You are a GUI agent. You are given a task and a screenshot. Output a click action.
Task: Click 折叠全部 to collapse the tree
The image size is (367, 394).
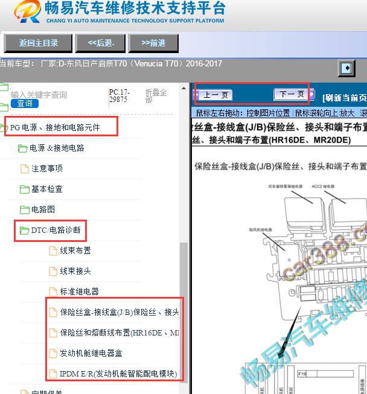point(156,96)
